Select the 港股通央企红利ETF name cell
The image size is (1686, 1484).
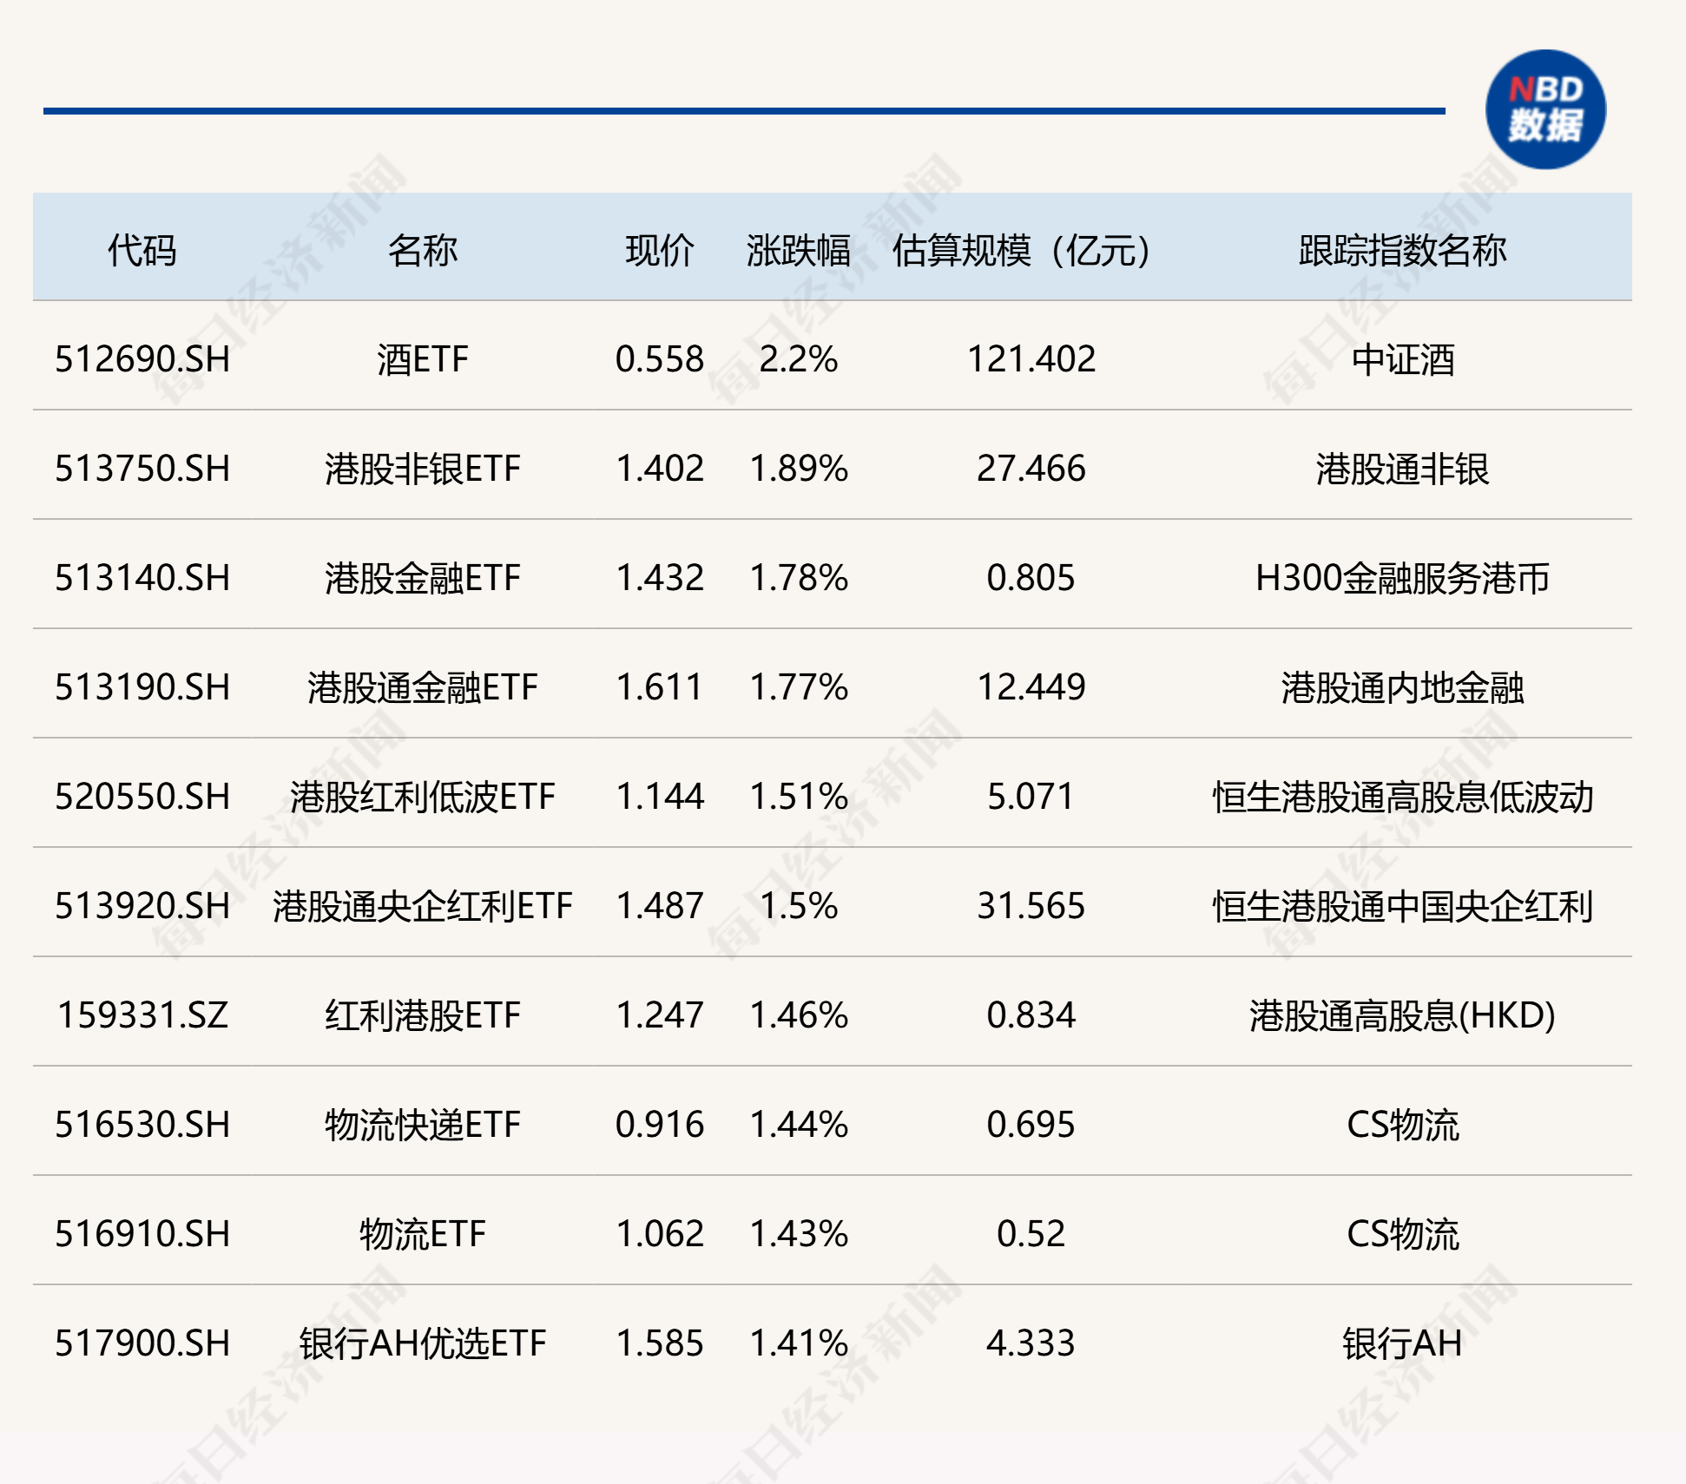422,906
